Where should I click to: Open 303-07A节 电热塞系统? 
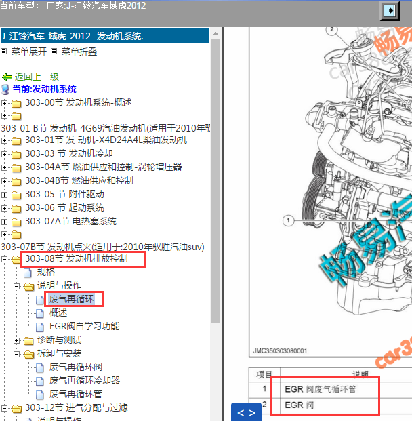pos(71,221)
